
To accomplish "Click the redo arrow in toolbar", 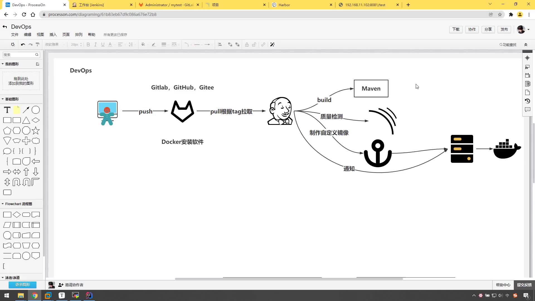I will point(30,45).
